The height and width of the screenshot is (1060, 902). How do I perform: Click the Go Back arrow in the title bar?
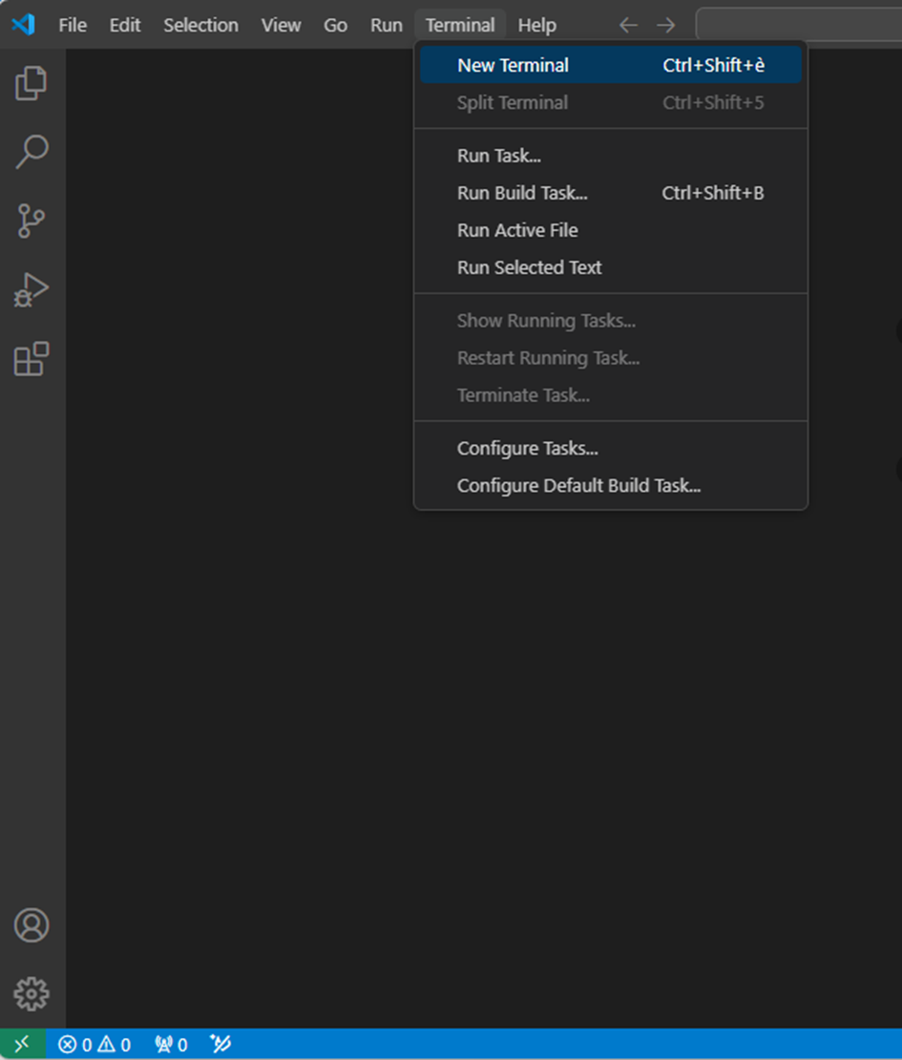pyautogui.click(x=628, y=25)
